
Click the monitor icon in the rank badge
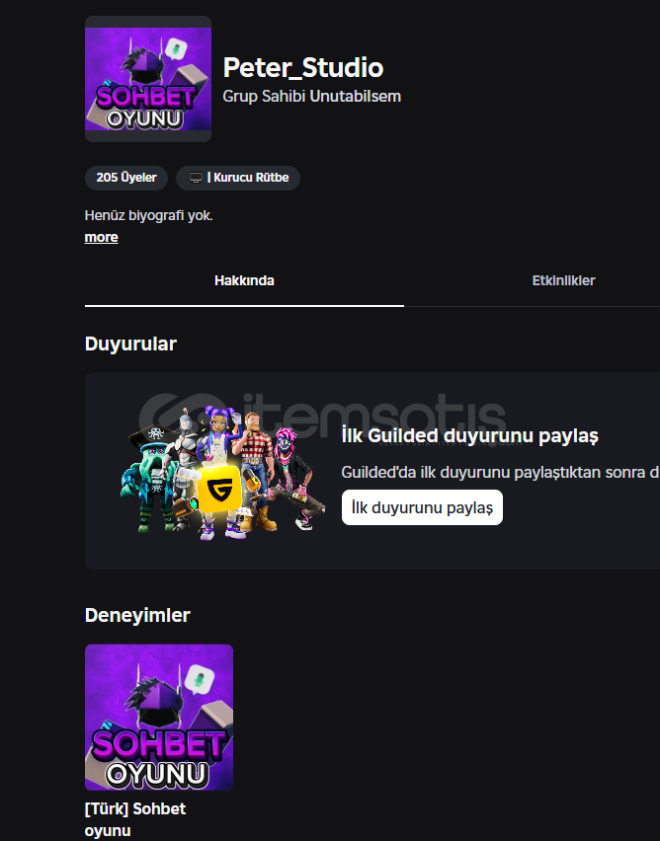196,178
